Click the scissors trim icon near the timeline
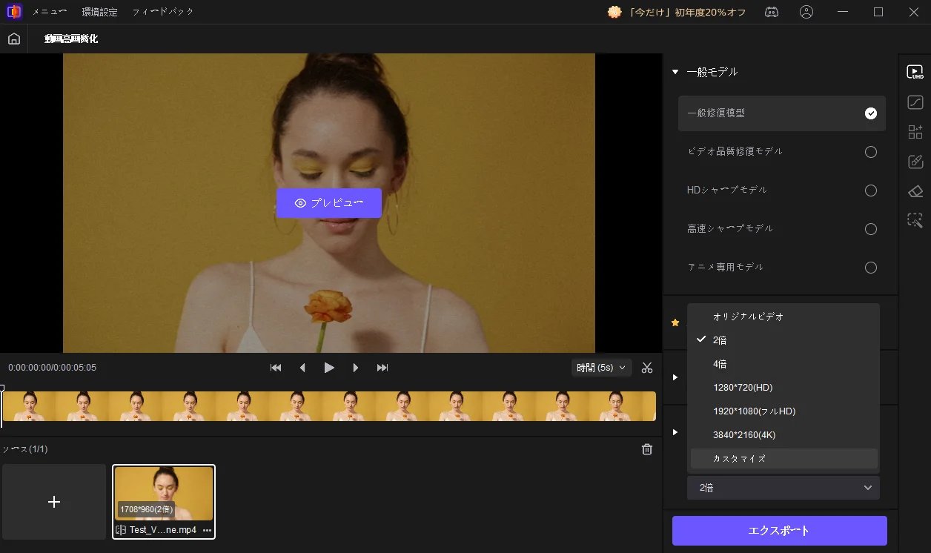This screenshot has height=553, width=931. pos(646,367)
